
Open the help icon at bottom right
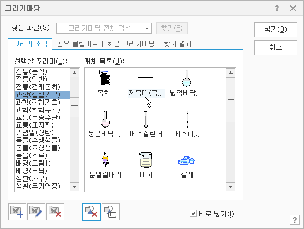pos(295,220)
